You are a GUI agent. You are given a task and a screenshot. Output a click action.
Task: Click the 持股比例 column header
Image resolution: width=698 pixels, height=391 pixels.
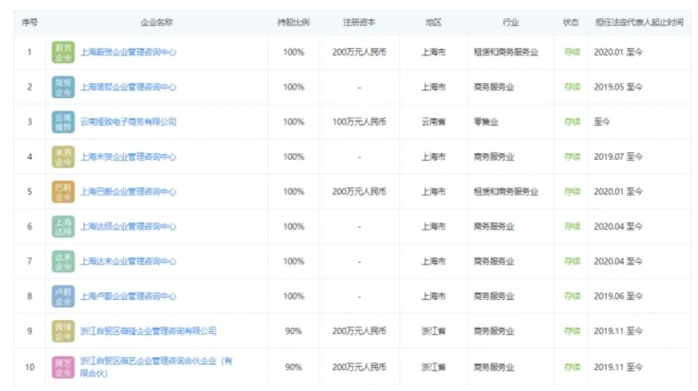tap(293, 22)
